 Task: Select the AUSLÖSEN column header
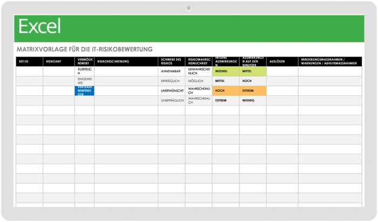(282, 61)
